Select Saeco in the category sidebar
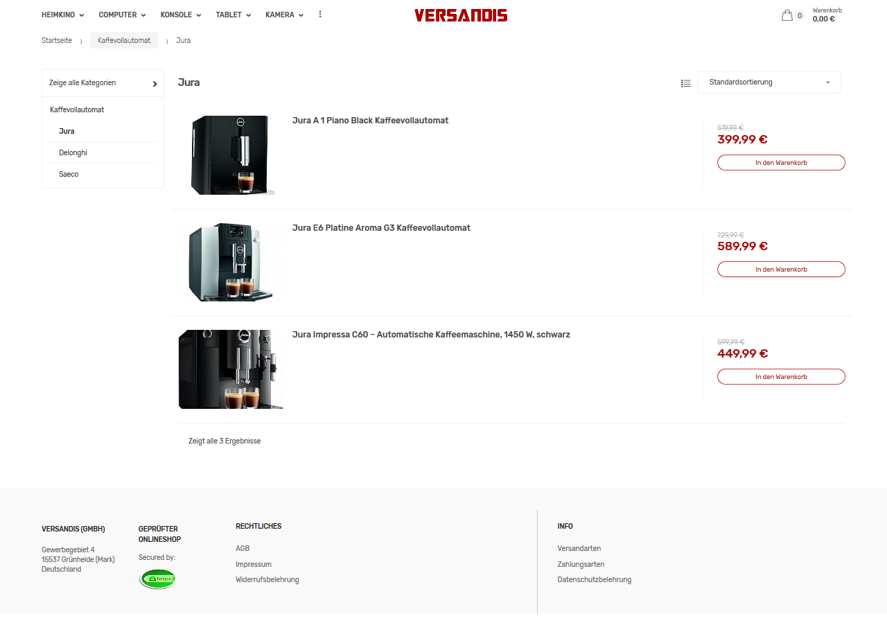Image resolution: width=887 pixels, height=632 pixels. [x=69, y=174]
